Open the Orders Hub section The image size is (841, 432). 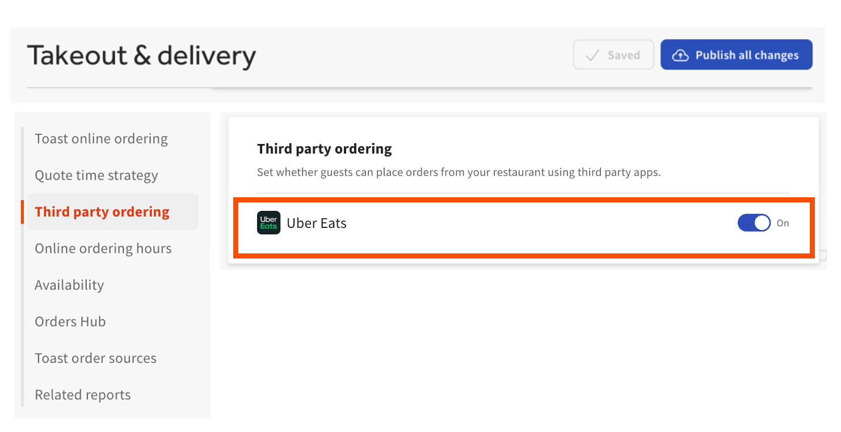[70, 321]
